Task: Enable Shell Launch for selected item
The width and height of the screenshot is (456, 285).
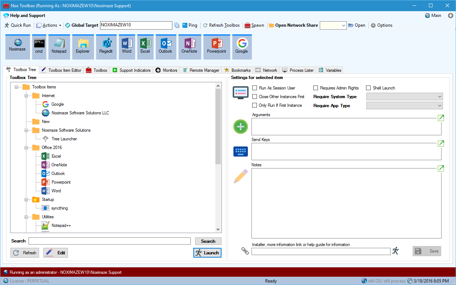Action: (368, 88)
